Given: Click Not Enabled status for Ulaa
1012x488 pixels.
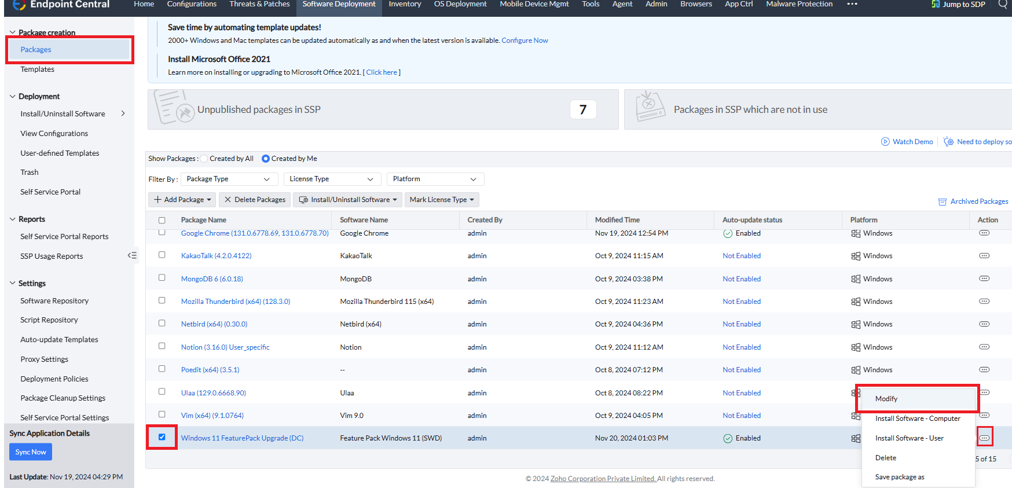Looking at the screenshot, I should point(742,393).
